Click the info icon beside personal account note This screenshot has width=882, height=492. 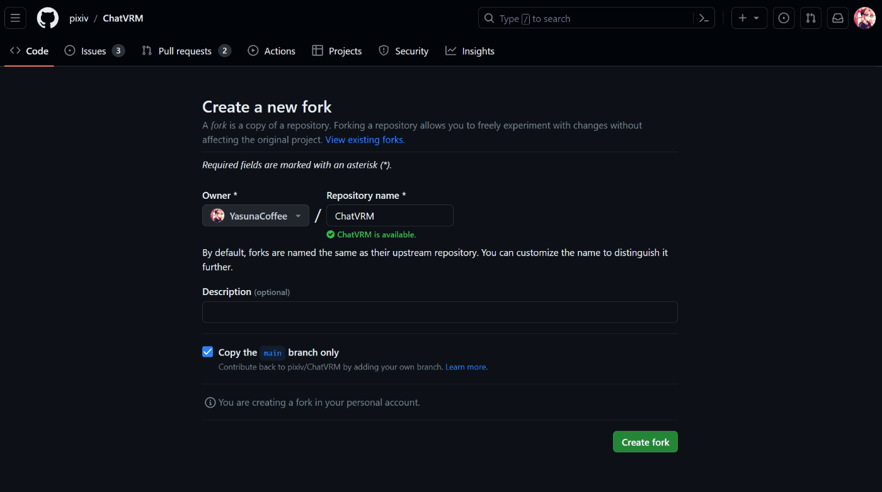[210, 402]
